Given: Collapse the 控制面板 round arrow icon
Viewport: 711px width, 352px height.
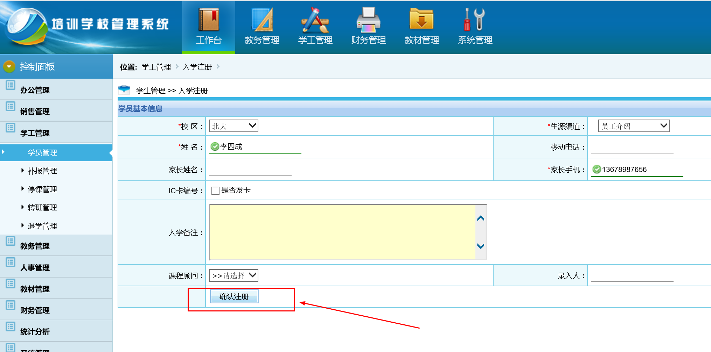Looking at the screenshot, I should click(x=9, y=66).
